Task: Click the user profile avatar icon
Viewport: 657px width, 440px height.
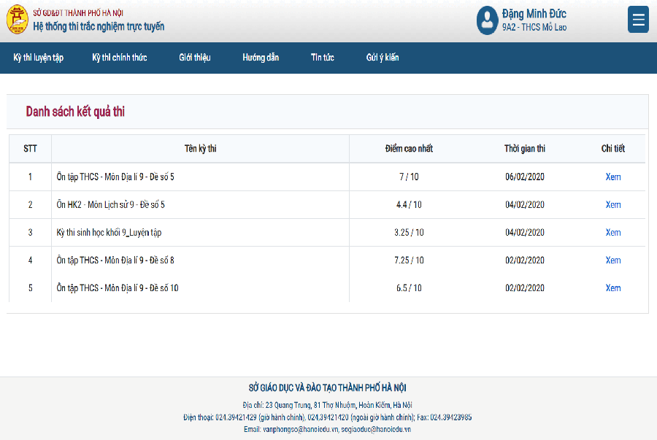Action: (487, 20)
